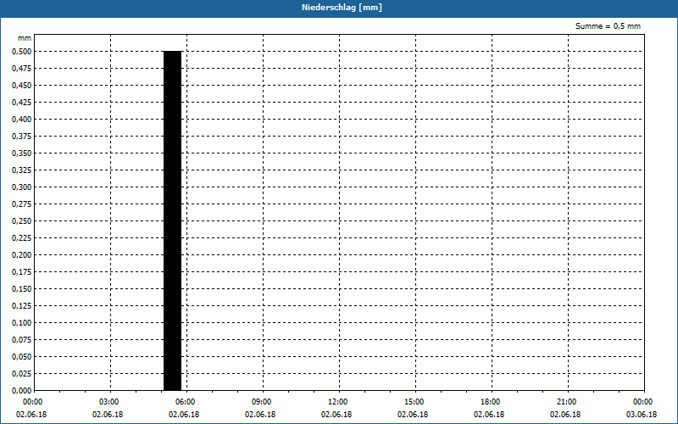This screenshot has width=678, height=424.
Task: Click the Niederschlag [mm] chart title
Action: tap(342, 8)
